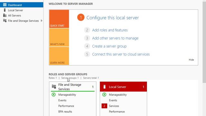Select the LEARN MORE tile
Screen dimensions: 206x116
59,56
